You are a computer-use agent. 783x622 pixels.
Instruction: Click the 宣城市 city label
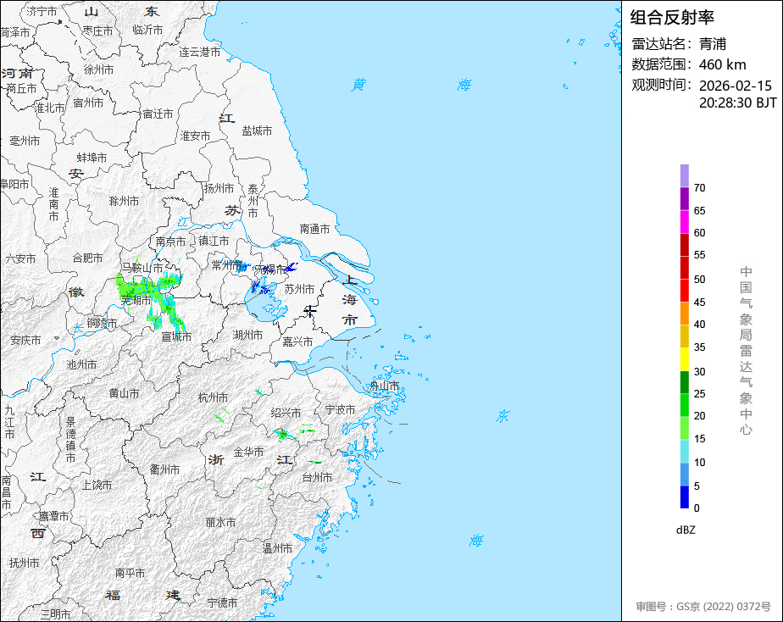(176, 337)
